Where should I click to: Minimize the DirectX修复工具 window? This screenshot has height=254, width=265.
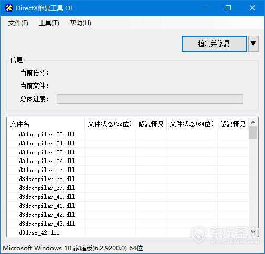click(x=205, y=8)
